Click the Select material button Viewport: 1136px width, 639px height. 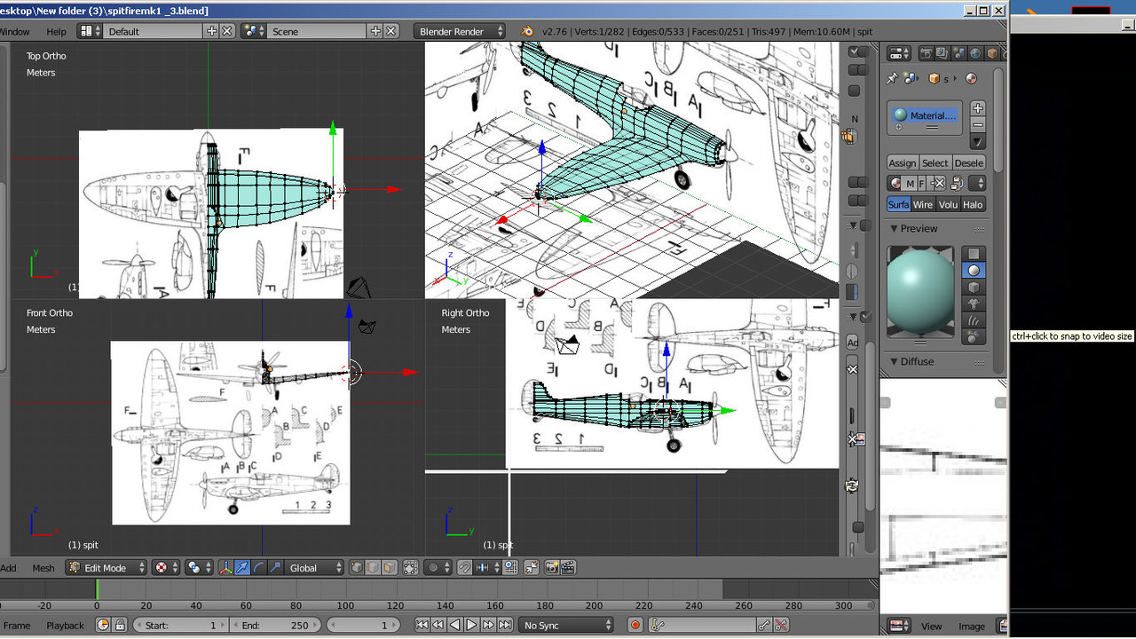click(x=935, y=162)
